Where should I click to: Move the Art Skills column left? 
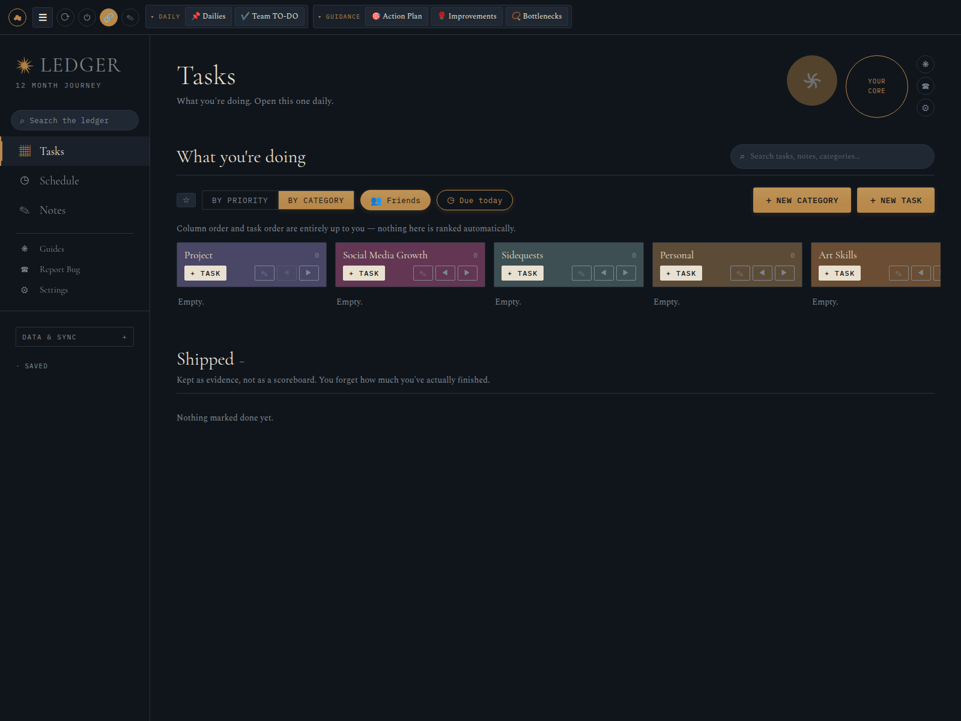coord(921,273)
